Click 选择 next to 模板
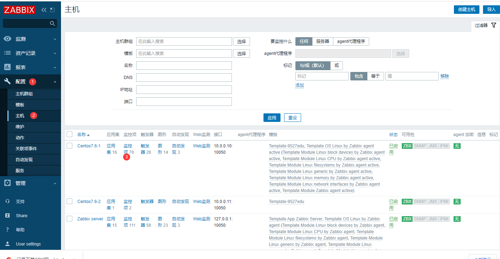The image size is (500, 259). tap(241, 54)
